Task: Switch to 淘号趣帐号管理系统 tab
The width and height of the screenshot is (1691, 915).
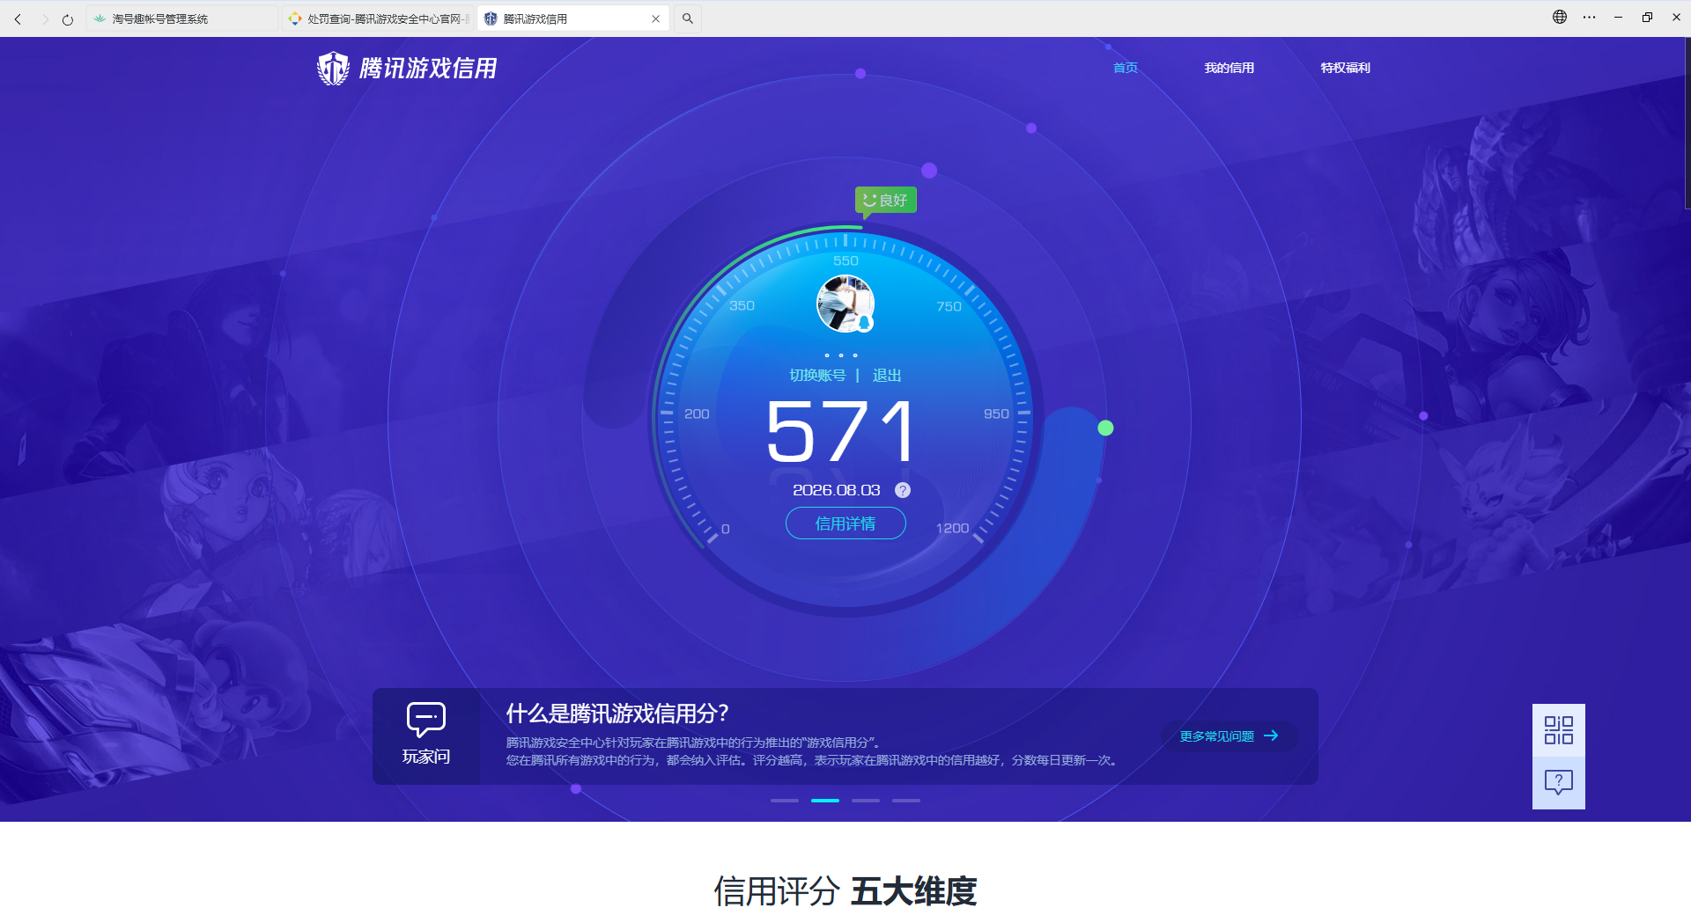Action: click(182, 18)
